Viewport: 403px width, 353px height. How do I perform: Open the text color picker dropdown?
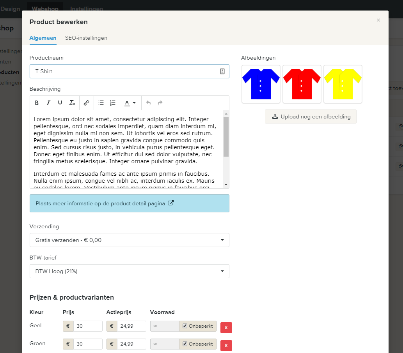coord(130,103)
